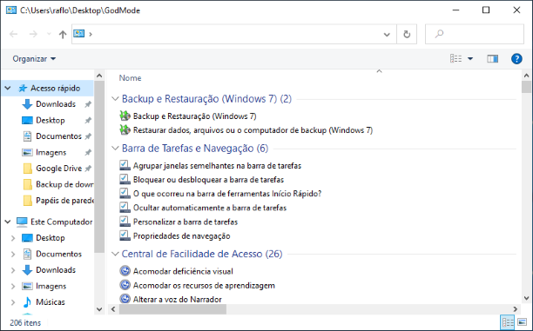Click icon for Personalizar a barra de tarefas
The width and height of the screenshot is (533, 331).
click(x=125, y=222)
